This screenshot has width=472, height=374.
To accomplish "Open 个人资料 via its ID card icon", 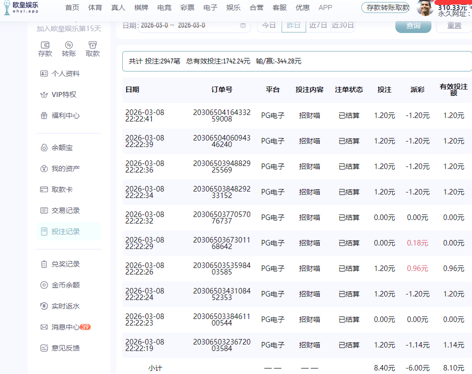I will tap(44, 73).
